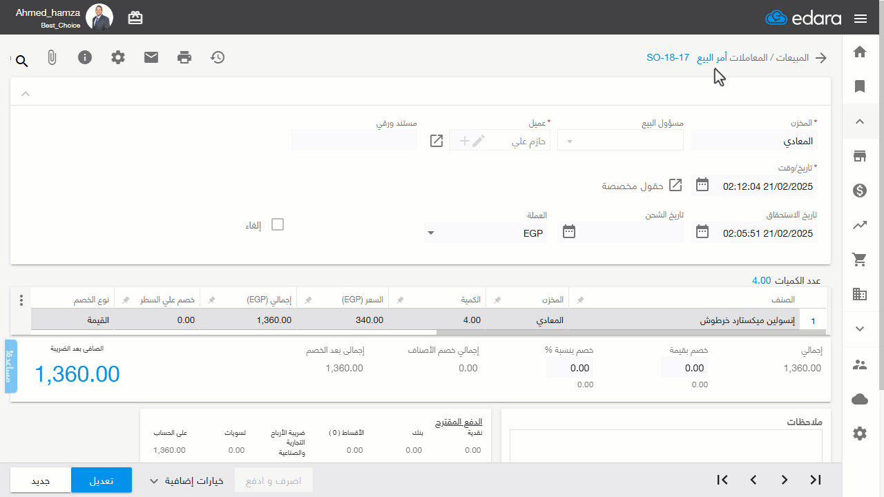
Task: Show order info via the info icon
Action: coord(85,57)
